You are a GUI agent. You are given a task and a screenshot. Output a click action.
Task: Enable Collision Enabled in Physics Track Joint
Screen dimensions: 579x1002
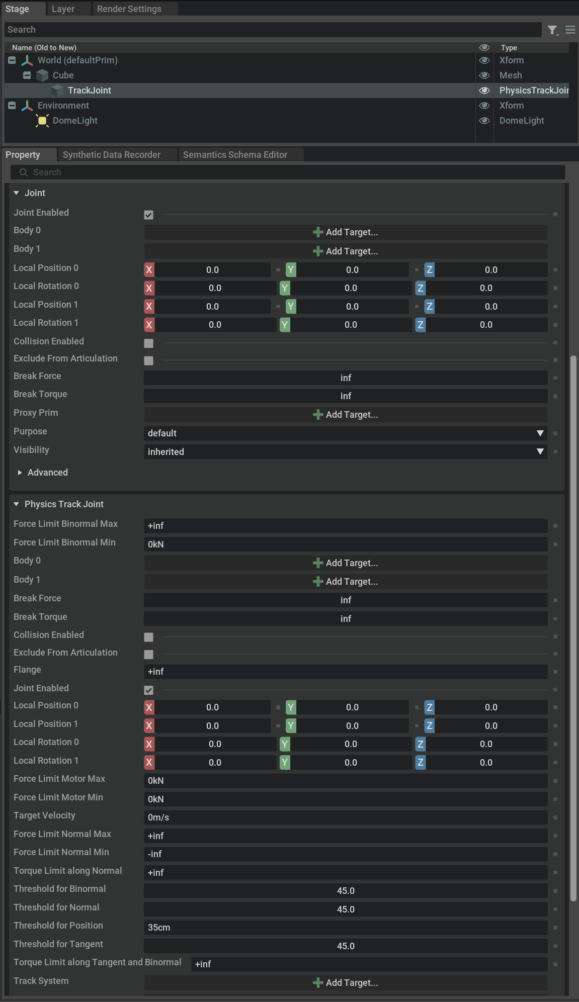click(148, 637)
